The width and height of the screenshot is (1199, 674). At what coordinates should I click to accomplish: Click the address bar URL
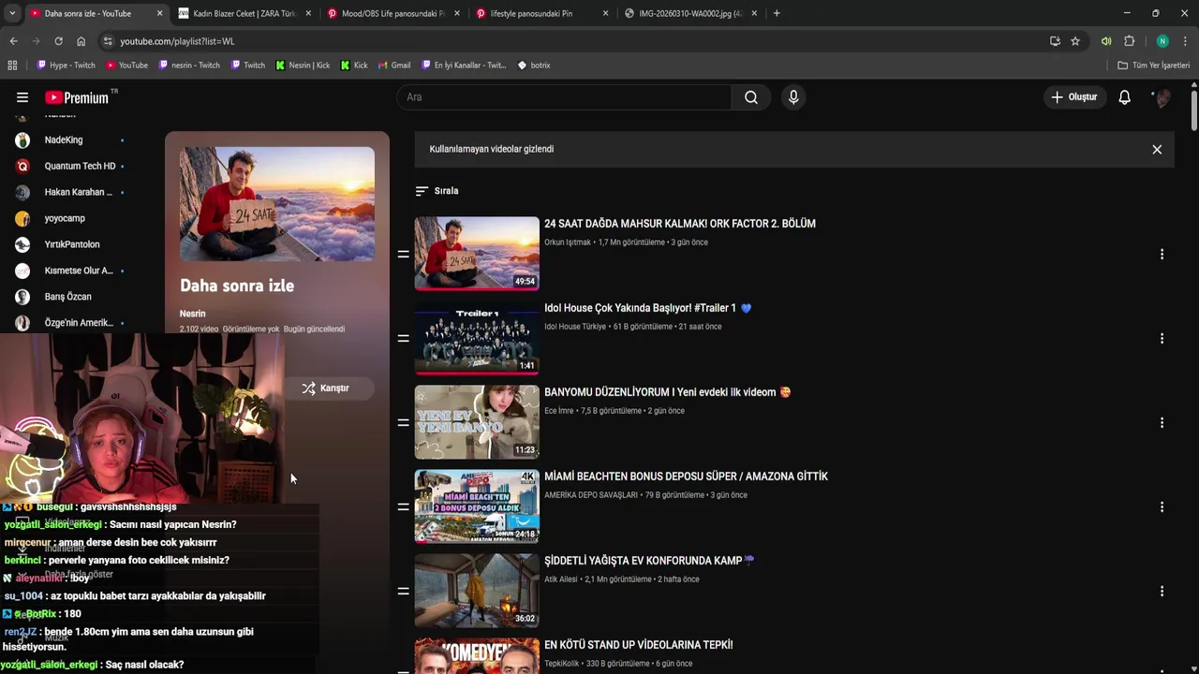coord(177,41)
